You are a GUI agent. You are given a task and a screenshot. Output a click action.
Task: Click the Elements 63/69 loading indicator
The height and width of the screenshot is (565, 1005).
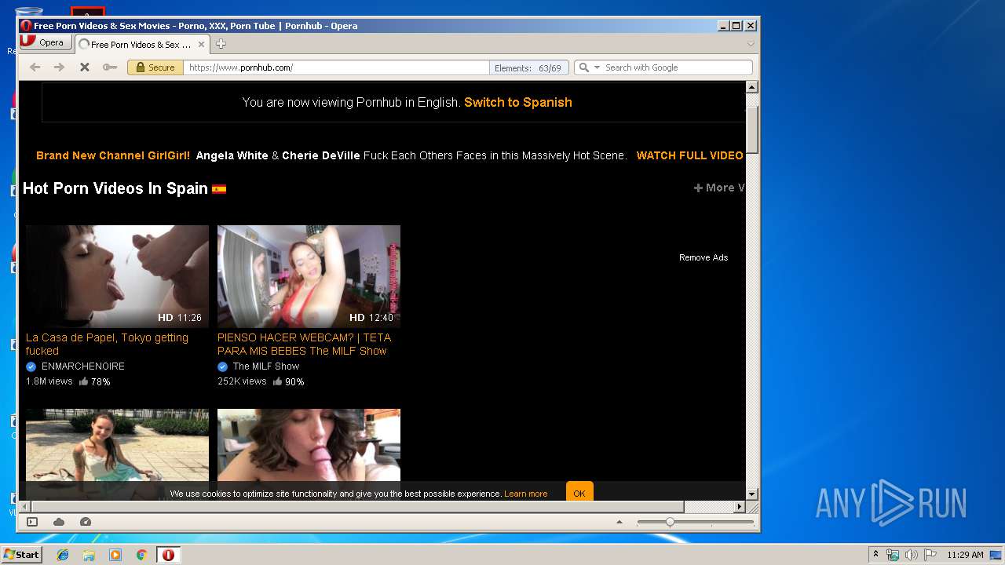[x=528, y=67]
